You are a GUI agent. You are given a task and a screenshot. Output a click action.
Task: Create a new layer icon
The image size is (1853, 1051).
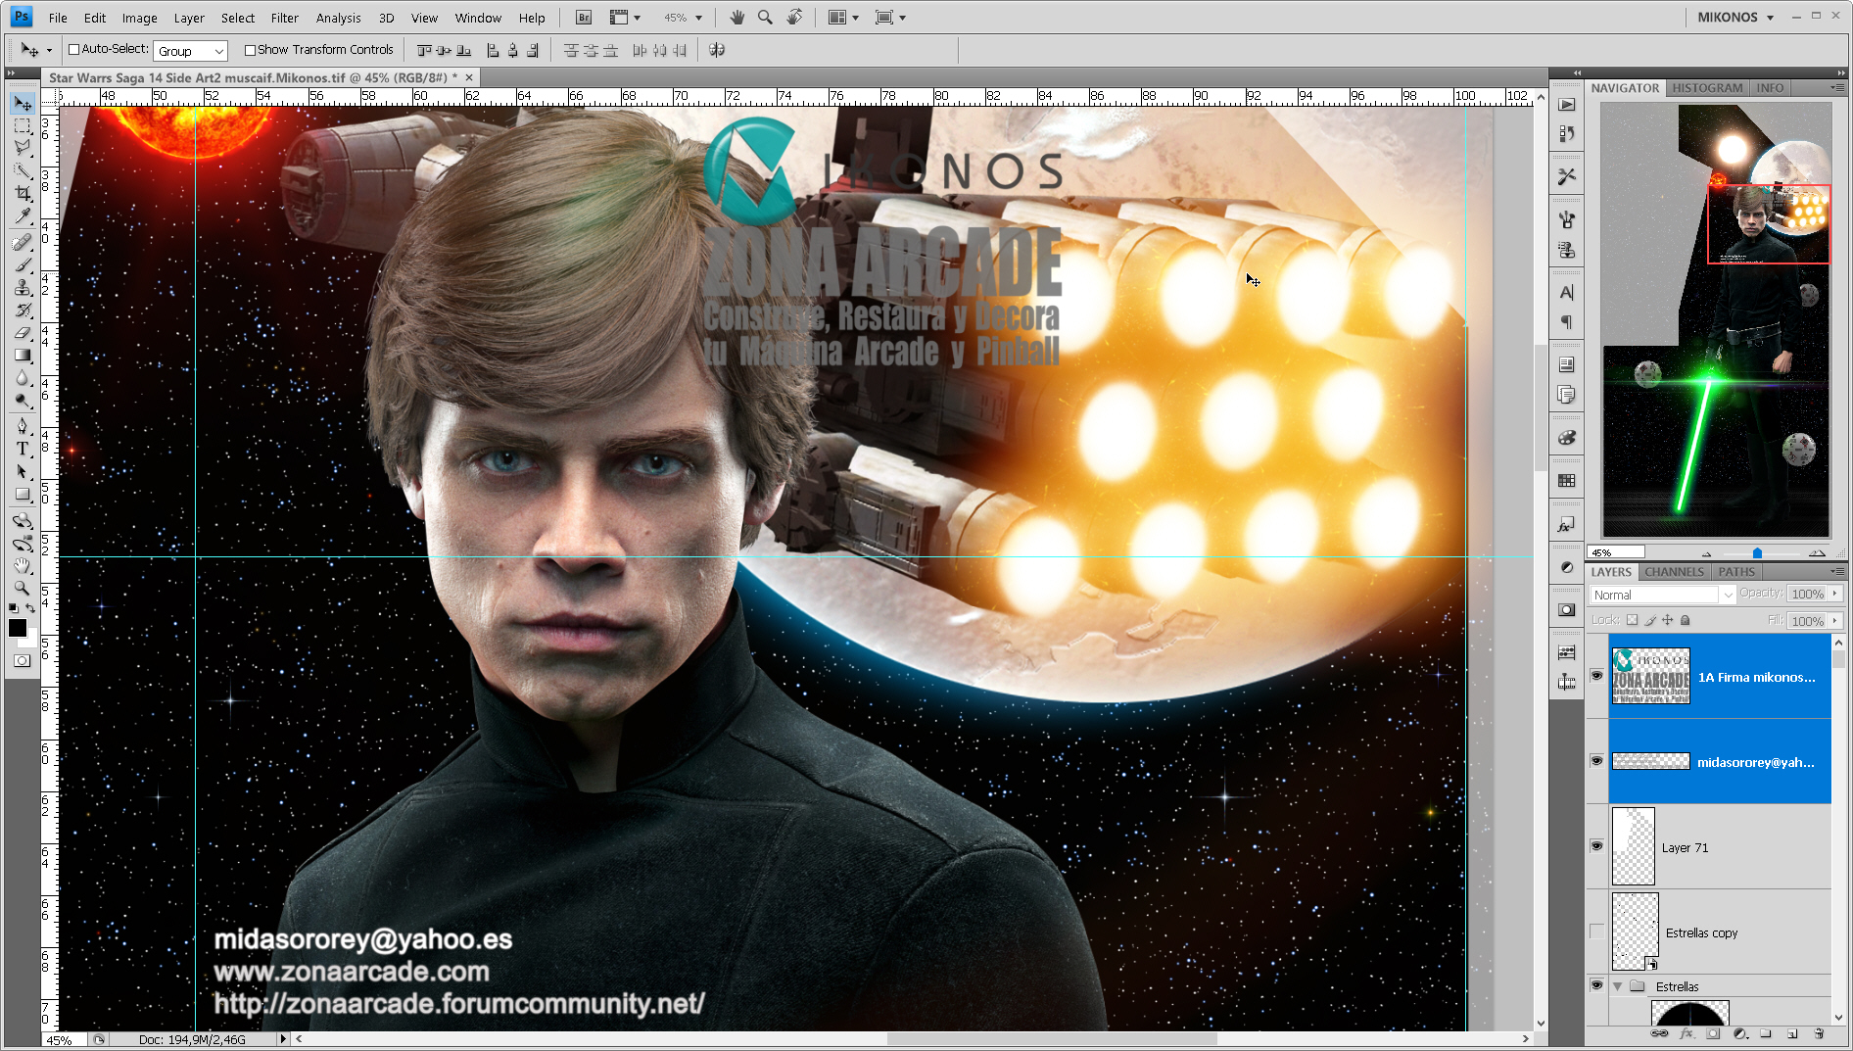[1791, 1033]
